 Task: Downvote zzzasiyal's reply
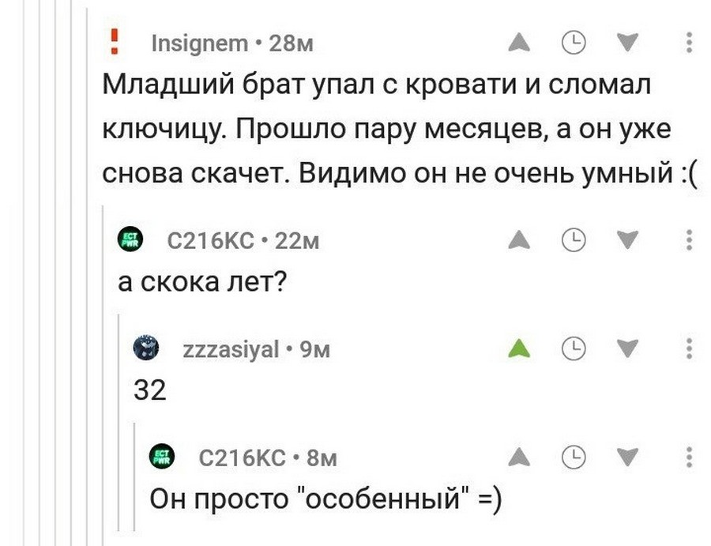click(628, 348)
